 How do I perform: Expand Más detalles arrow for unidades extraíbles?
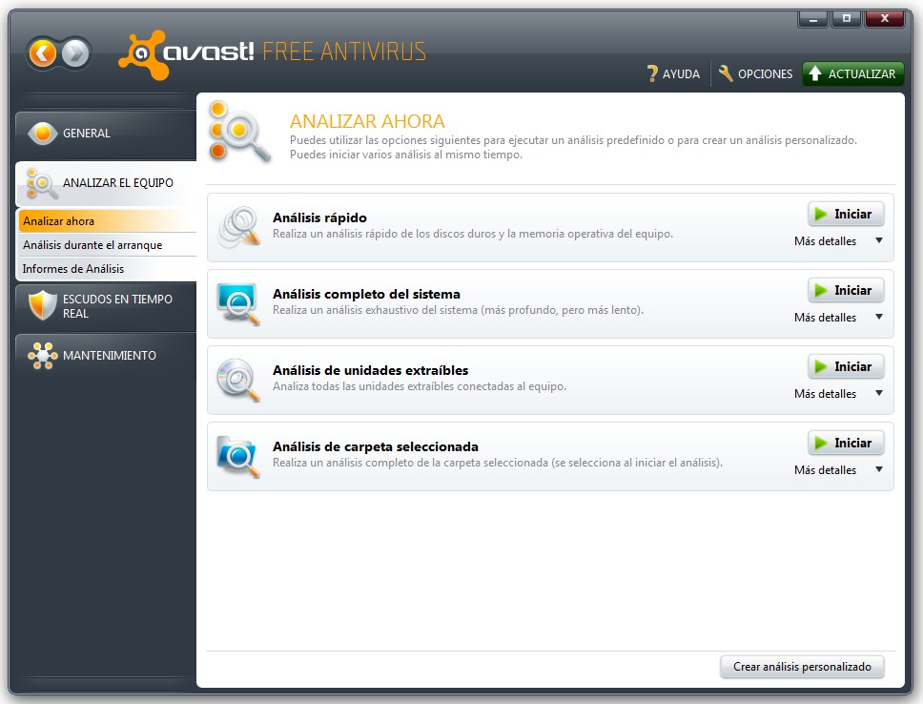click(879, 393)
